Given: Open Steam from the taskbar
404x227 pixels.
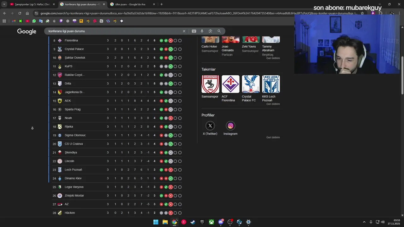Looking at the screenshot, I should [x=193, y=222].
